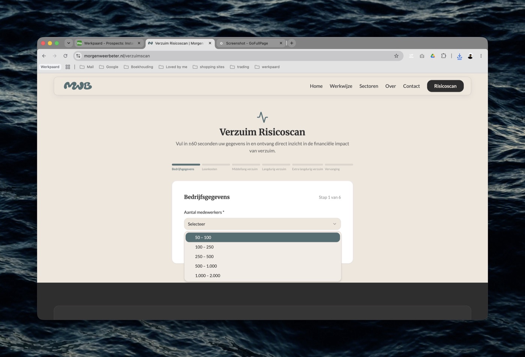Switch to the Werkpaard Prospects tab
The image size is (525, 357).
[x=108, y=43]
